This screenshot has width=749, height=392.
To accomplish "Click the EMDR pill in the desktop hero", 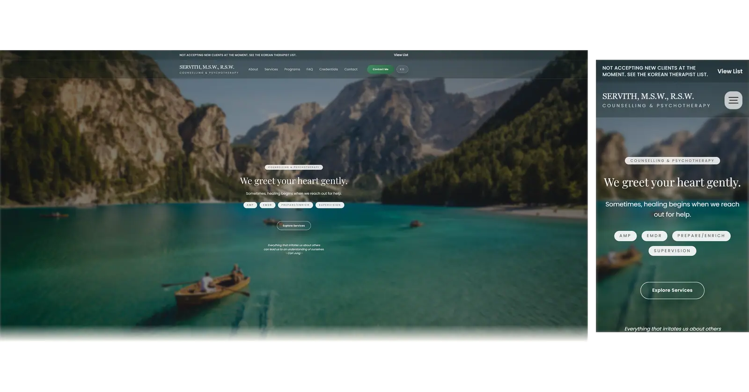I will (x=267, y=205).
